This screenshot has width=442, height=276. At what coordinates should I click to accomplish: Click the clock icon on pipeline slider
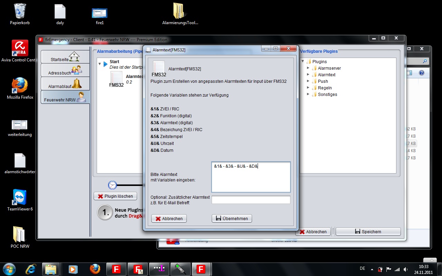tap(113, 185)
